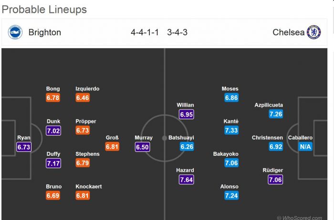Open Dunk's 7.02 rating badge
The image size is (334, 220).
click(53, 130)
